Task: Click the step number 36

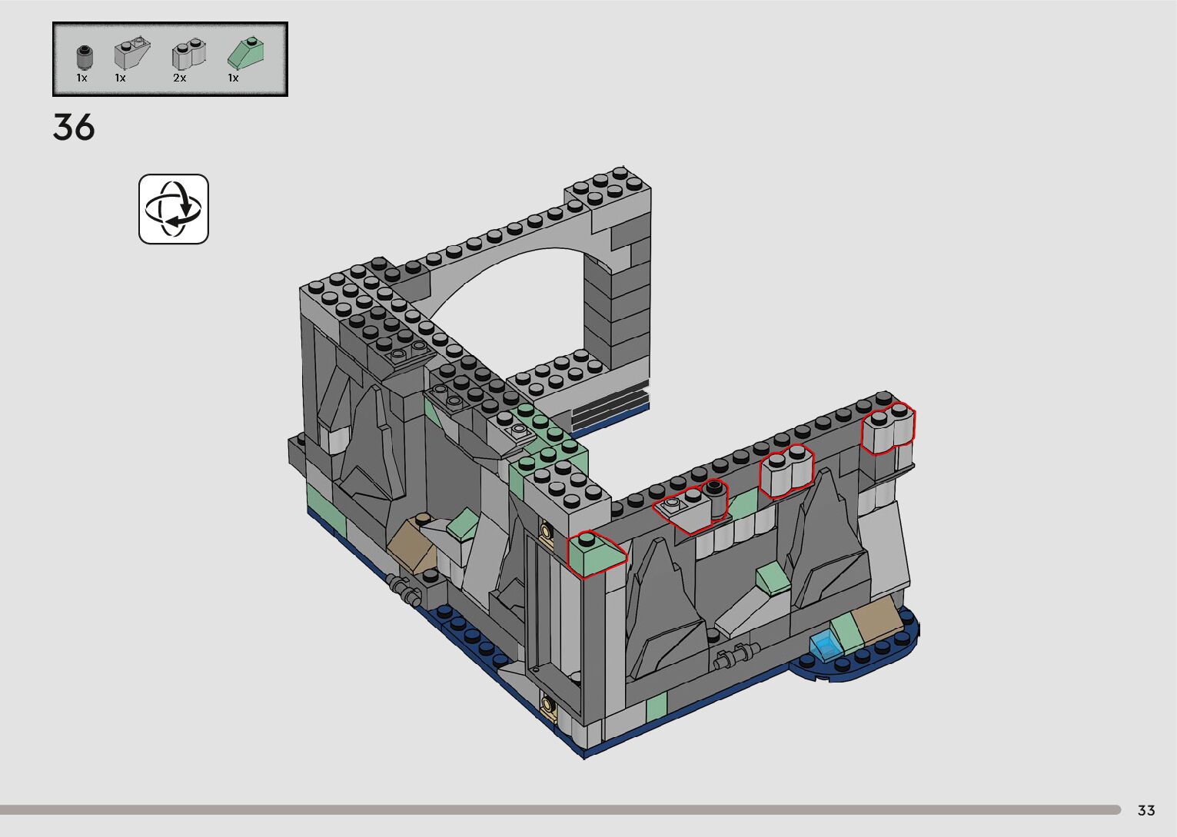Action: click(74, 128)
